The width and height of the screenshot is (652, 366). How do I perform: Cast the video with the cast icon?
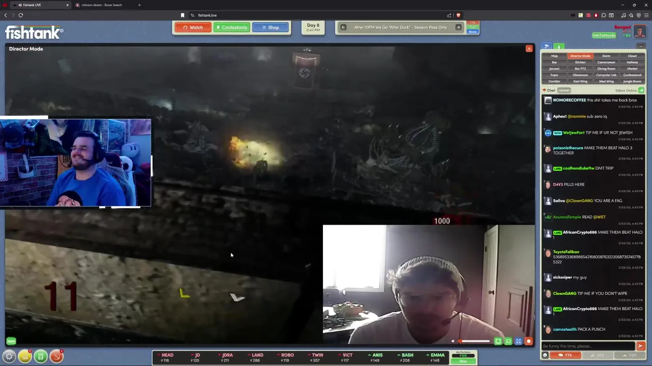pos(508,342)
